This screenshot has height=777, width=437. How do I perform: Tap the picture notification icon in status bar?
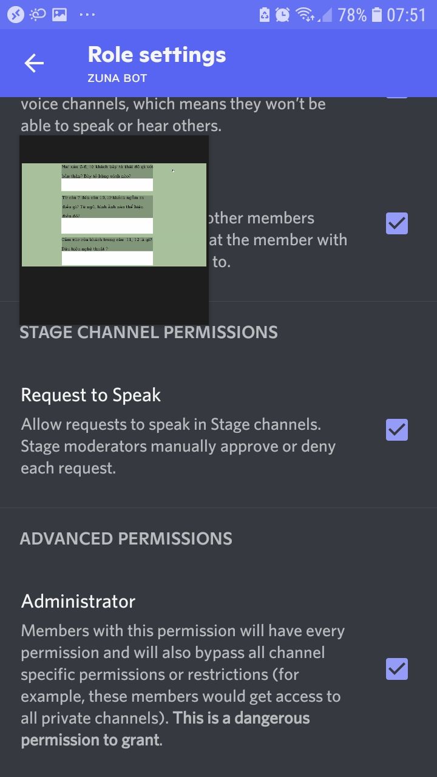pos(59,15)
